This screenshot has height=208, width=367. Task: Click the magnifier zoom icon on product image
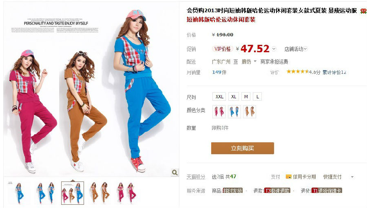(x=175, y=173)
